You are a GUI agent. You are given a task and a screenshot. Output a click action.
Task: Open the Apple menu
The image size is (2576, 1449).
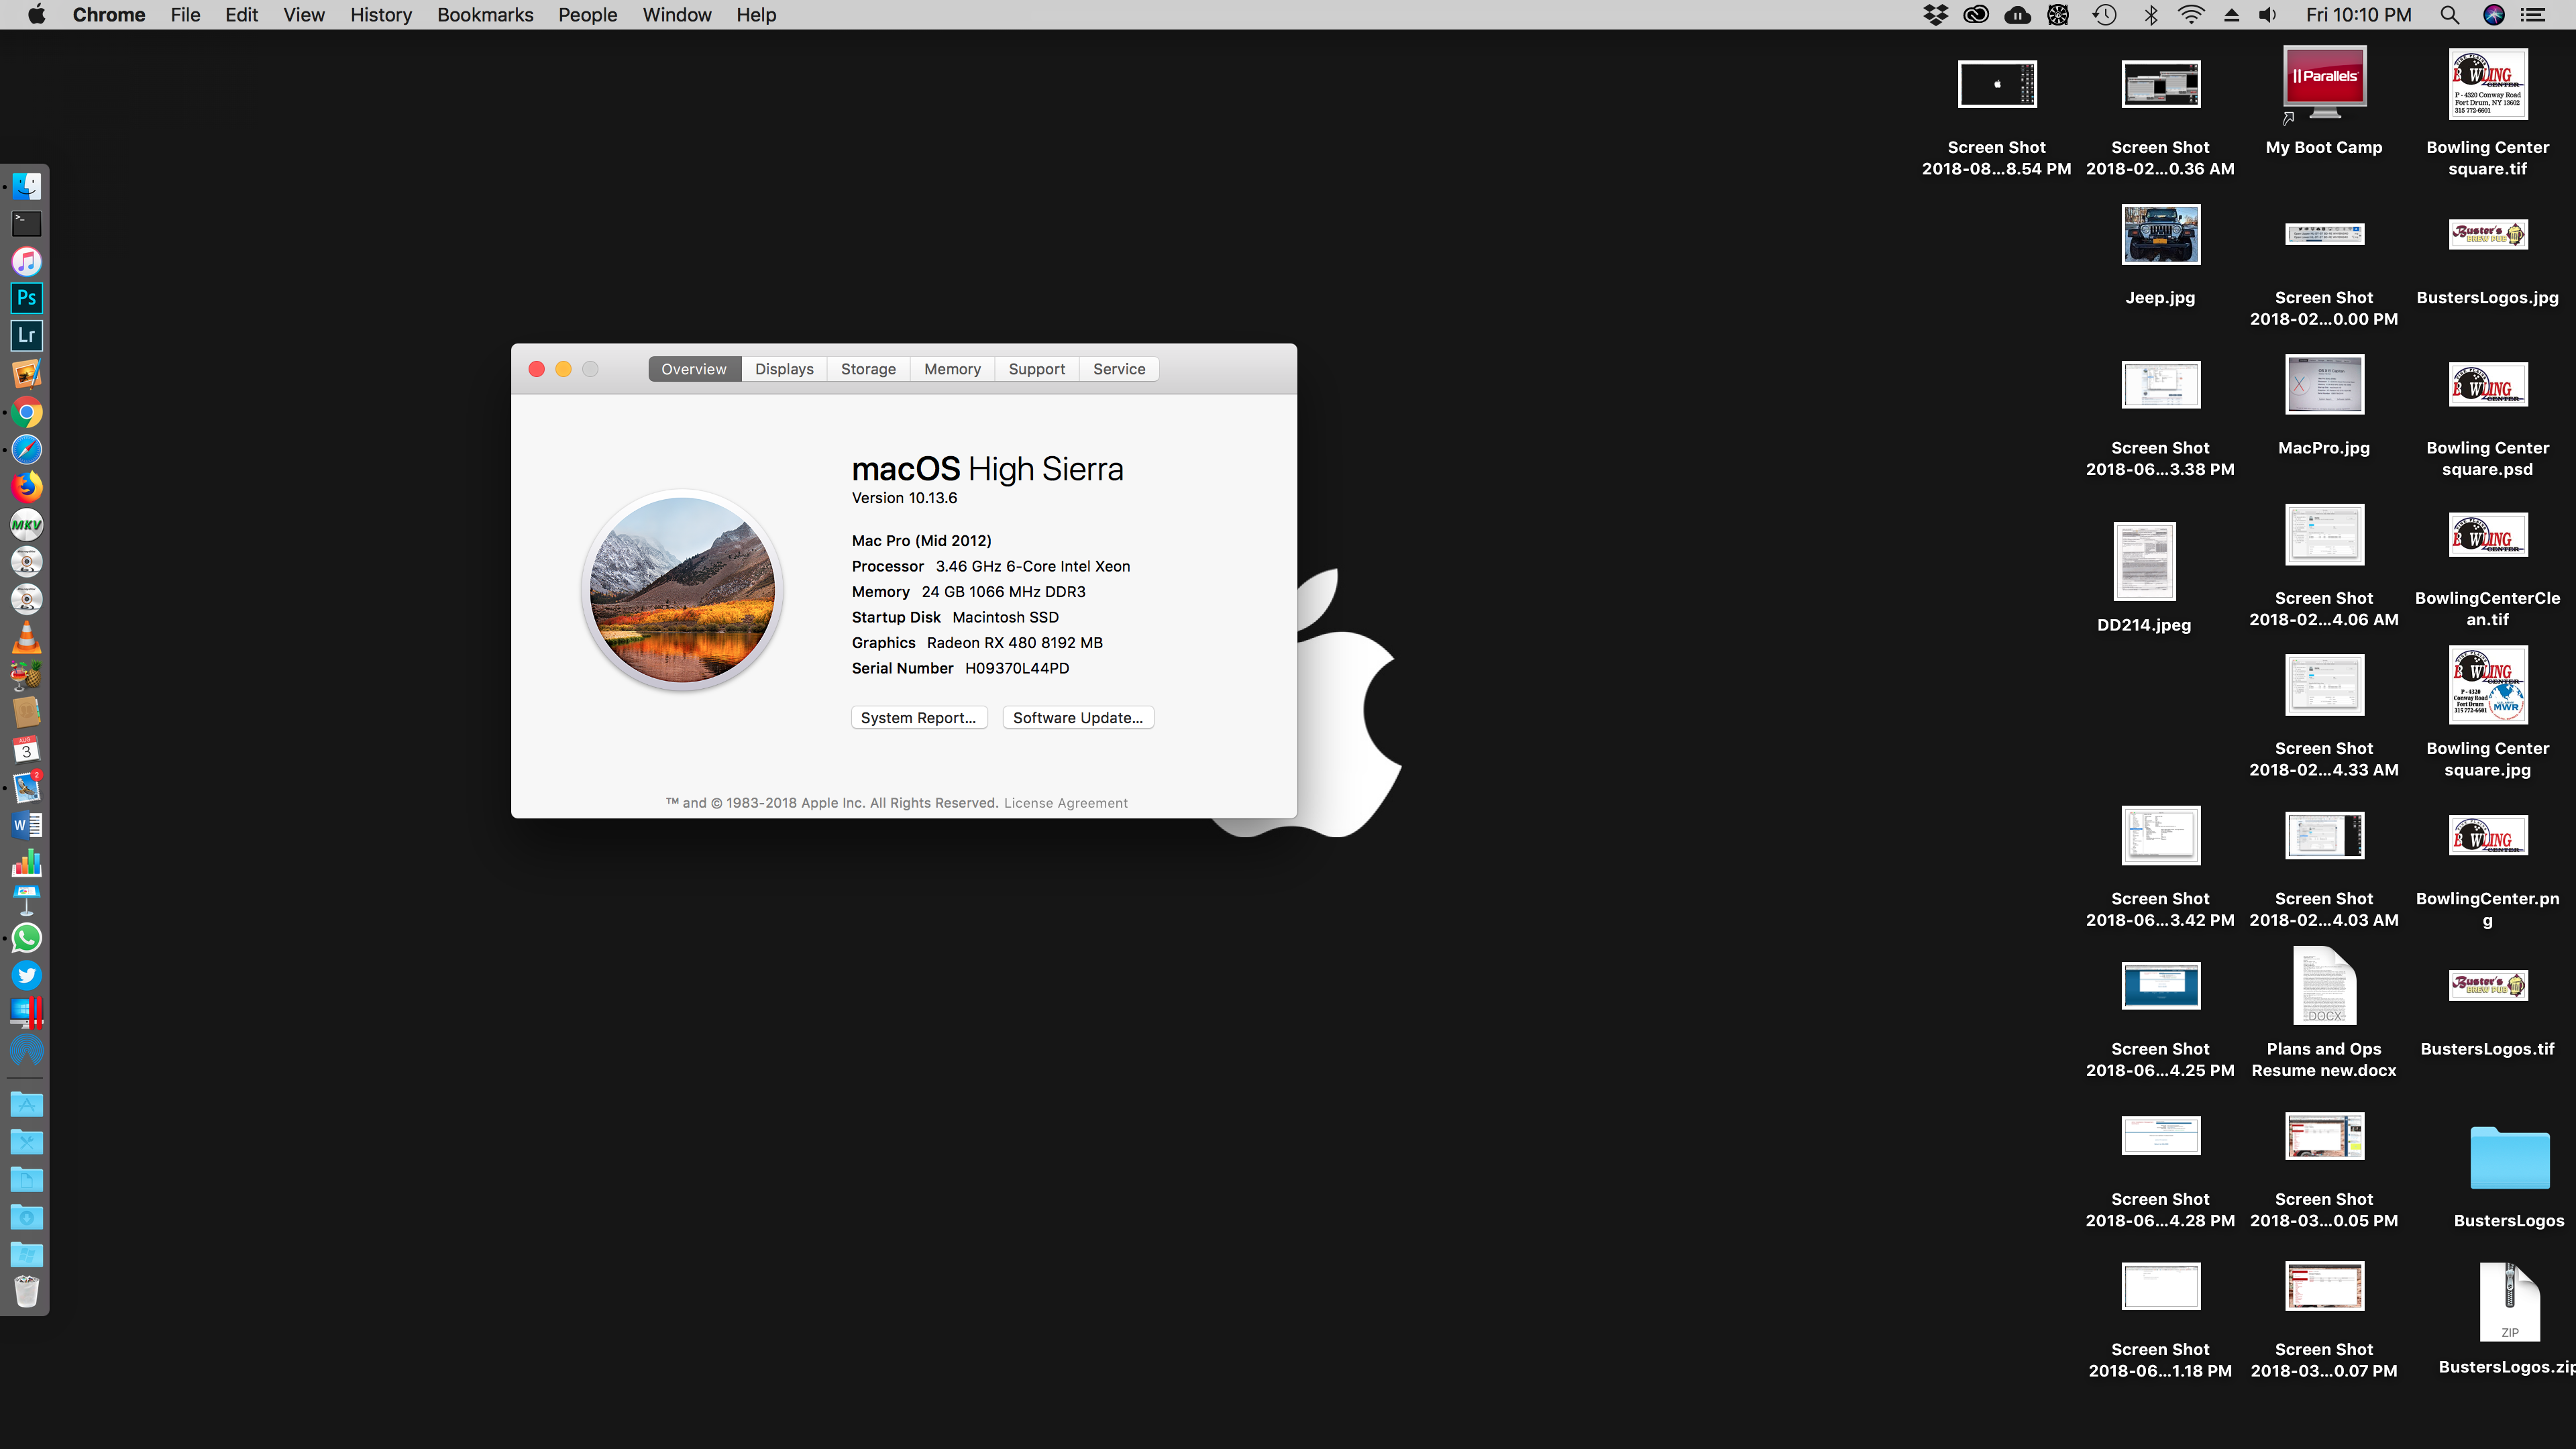coord(36,15)
